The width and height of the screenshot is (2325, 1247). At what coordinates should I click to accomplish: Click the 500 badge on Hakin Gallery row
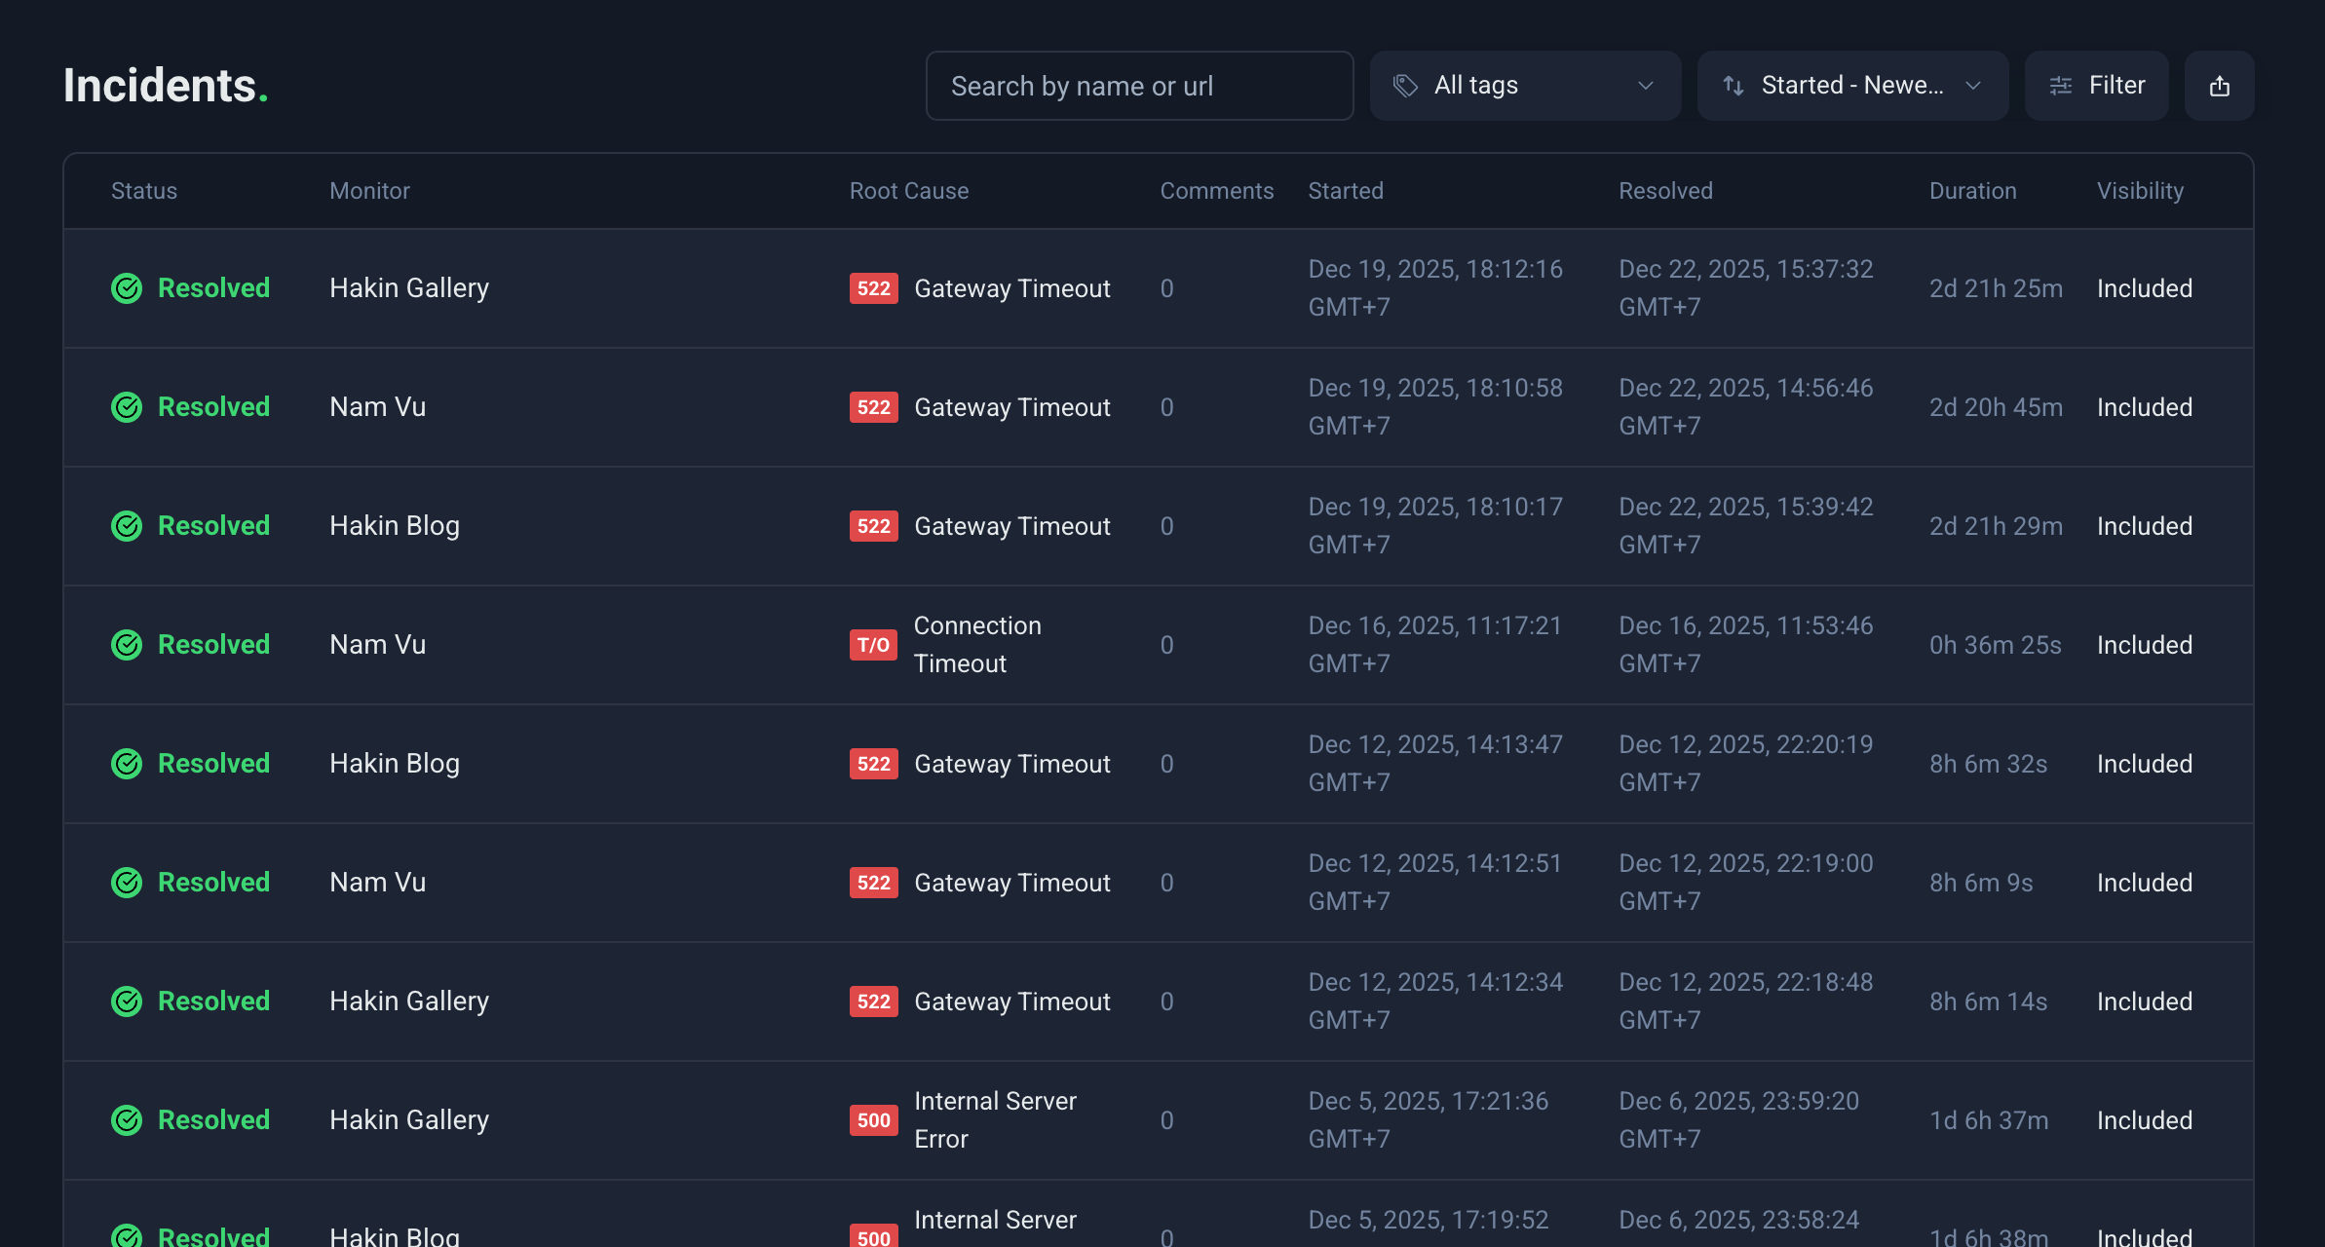[873, 1120]
